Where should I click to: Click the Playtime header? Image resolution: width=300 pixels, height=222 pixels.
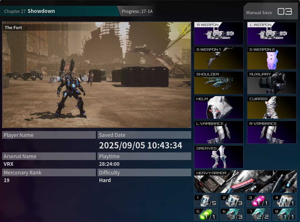(x=144, y=156)
